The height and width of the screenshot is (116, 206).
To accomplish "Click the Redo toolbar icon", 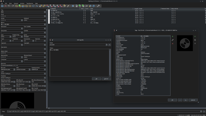I will pos(13,6).
